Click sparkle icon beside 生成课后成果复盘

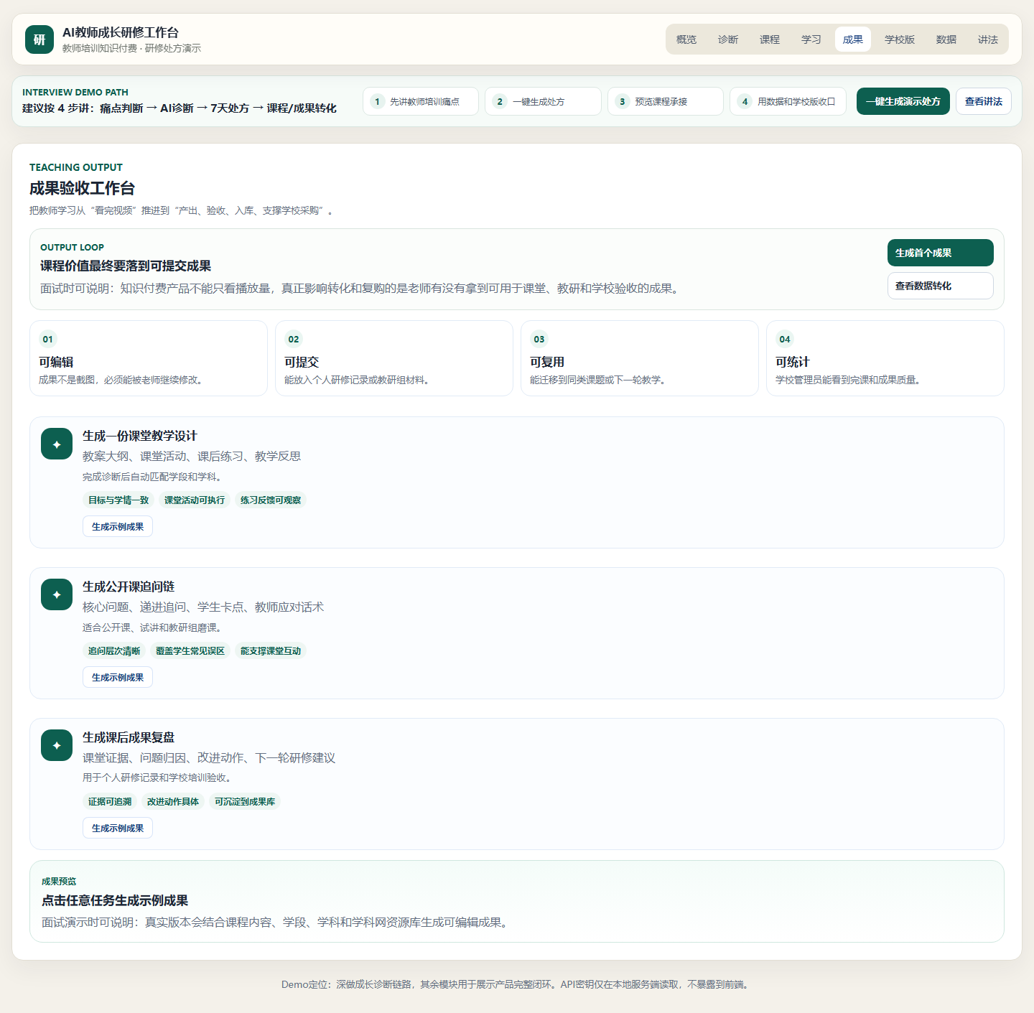click(57, 745)
